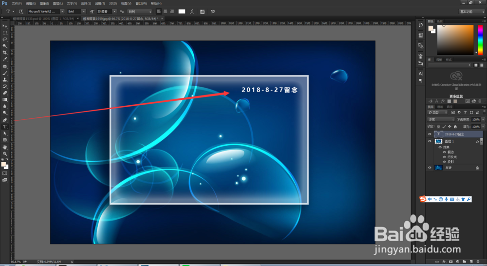This screenshot has height=266, width=487.
Task: Open layer filter type dropdown 类型
Action: 437,113
